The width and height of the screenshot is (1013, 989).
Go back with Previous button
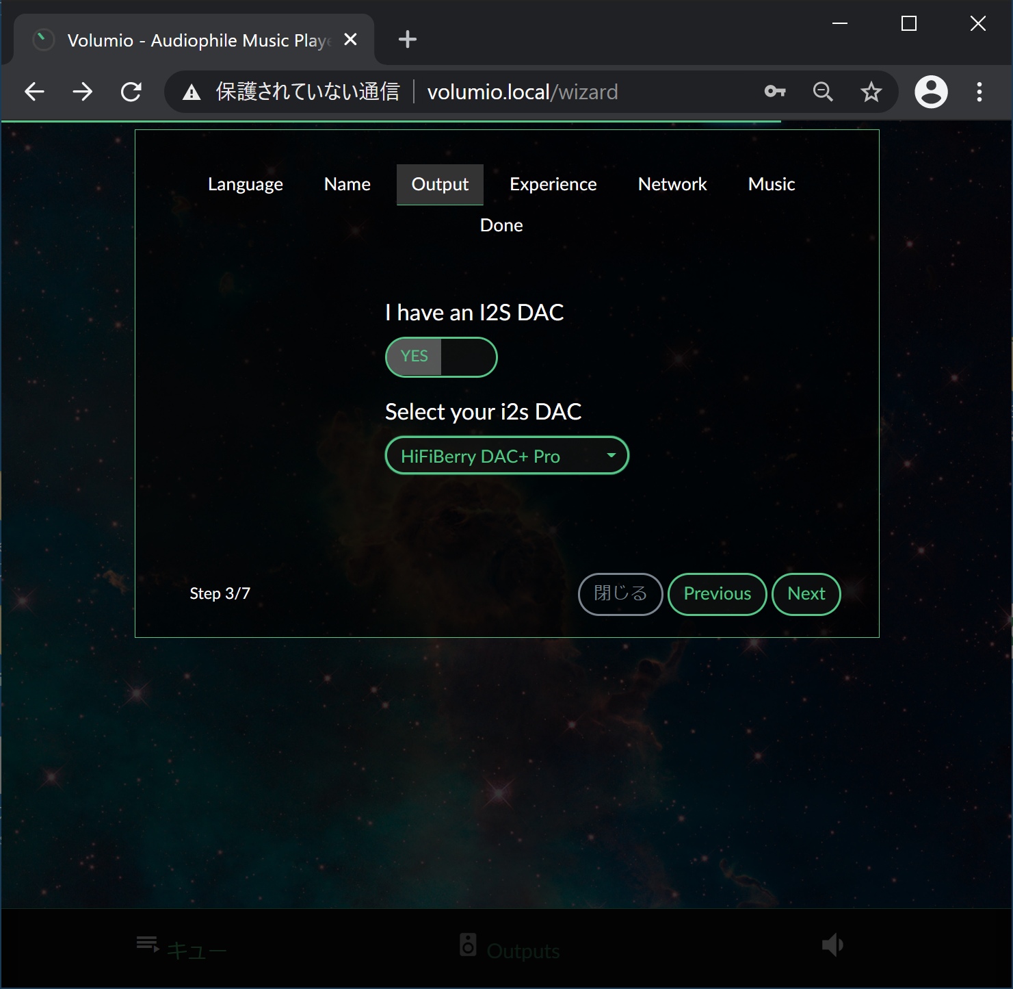(717, 594)
